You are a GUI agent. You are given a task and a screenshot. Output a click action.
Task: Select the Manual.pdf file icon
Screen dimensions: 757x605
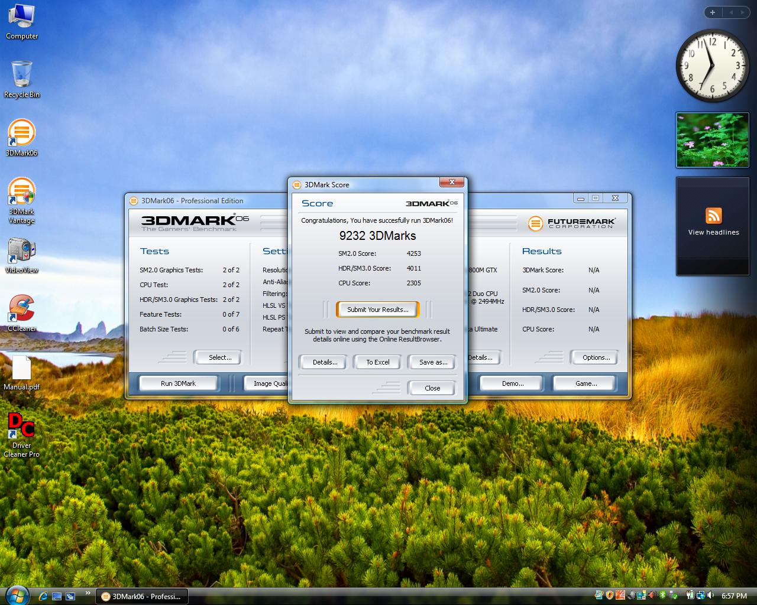pyautogui.click(x=21, y=373)
